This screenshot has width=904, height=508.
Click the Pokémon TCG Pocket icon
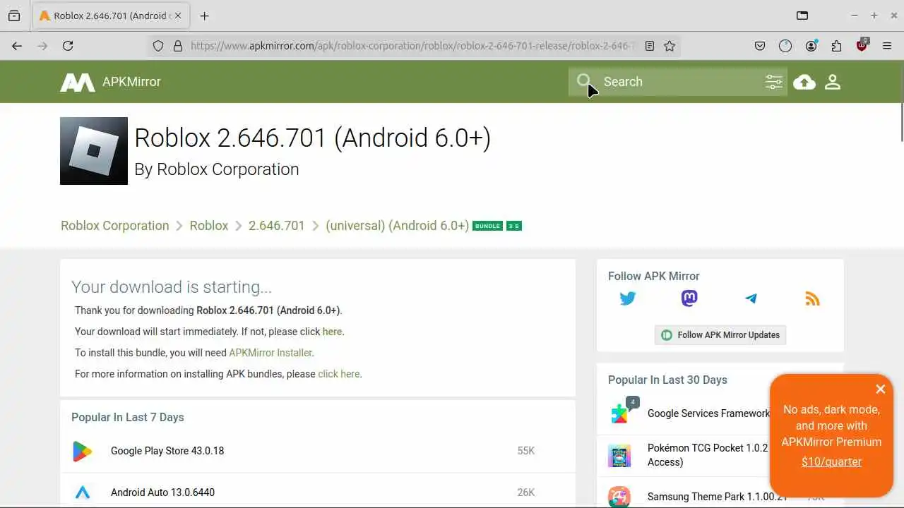point(619,456)
